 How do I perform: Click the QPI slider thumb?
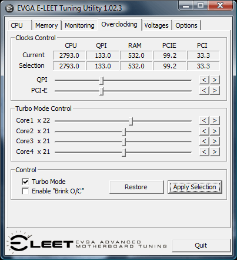point(101,80)
